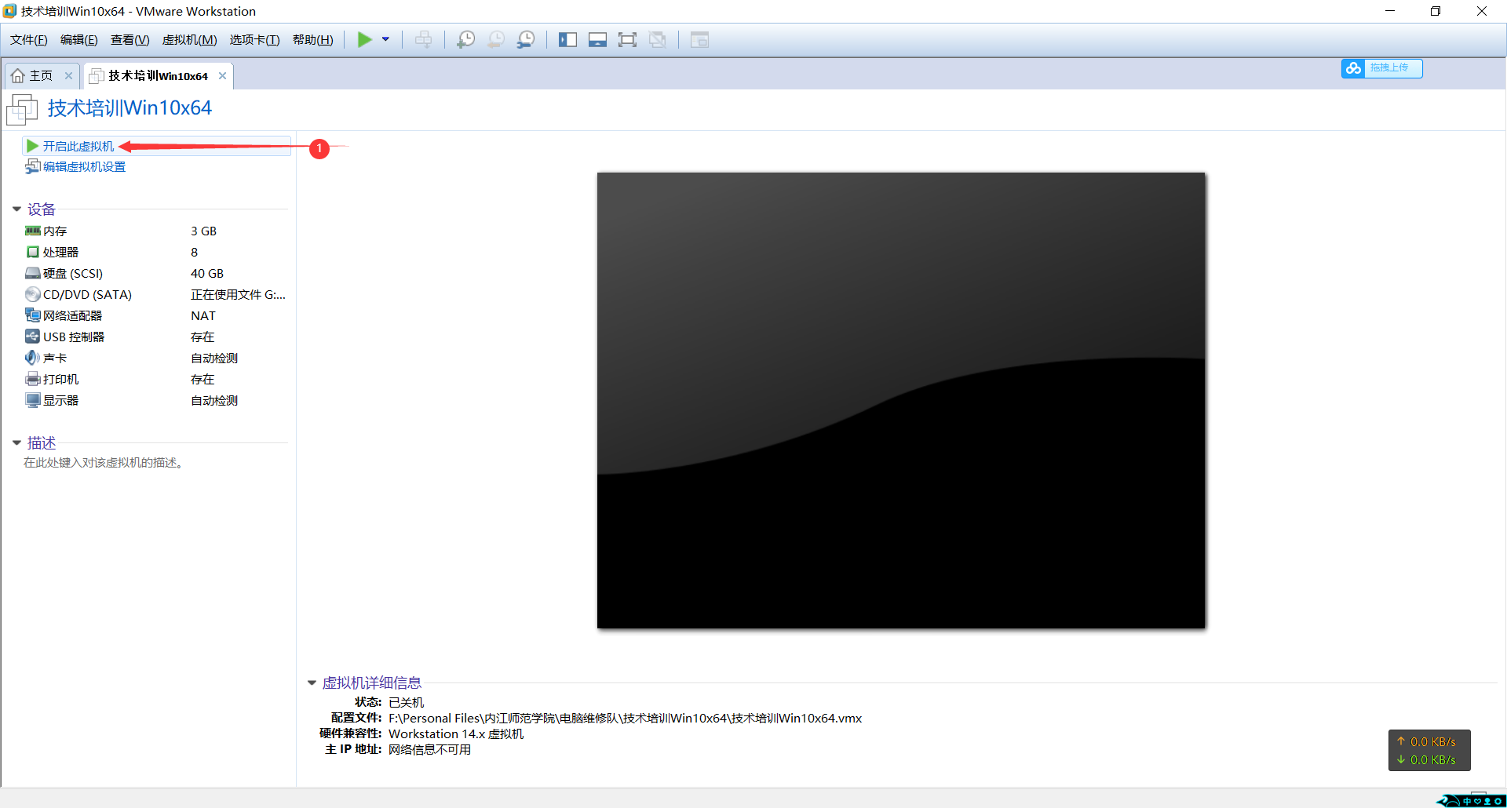
Task: Open the 查看(V) menu
Action: [x=130, y=40]
